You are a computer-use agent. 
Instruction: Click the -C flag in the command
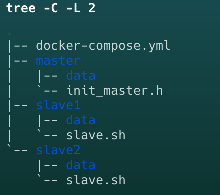[x=51, y=8]
